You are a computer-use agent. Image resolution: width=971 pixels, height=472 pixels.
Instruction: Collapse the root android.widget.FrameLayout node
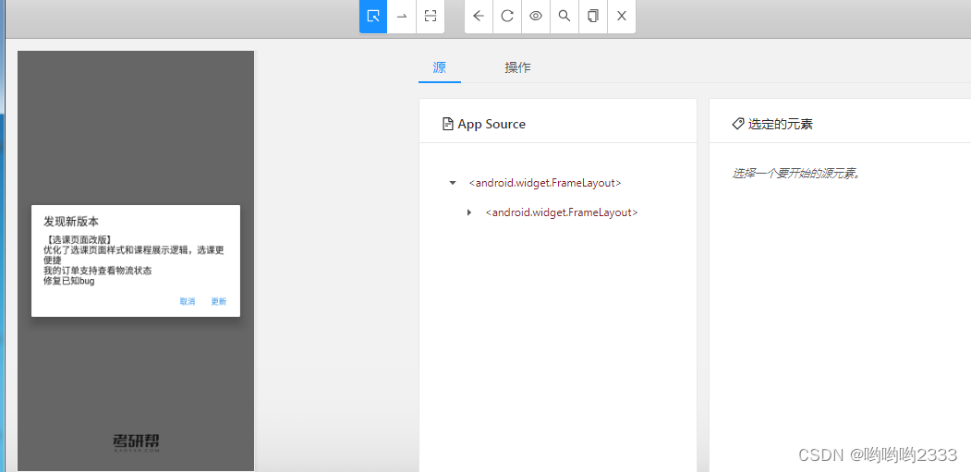[453, 183]
